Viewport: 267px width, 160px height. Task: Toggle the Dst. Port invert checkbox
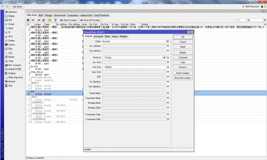coord(103,67)
